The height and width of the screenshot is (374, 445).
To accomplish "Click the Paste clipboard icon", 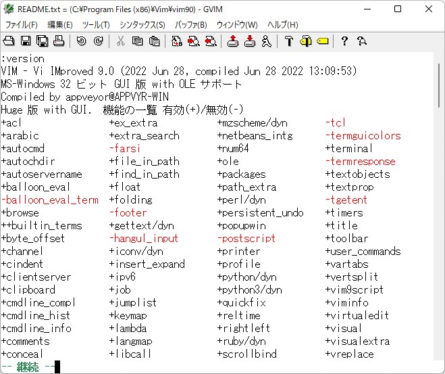I will coord(154,41).
